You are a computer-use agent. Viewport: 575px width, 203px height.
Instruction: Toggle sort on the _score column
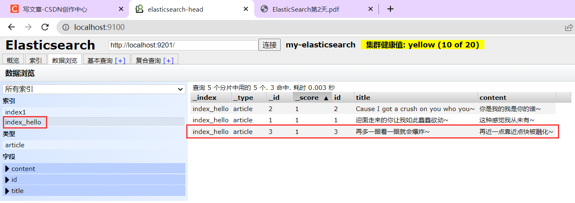[x=312, y=98]
